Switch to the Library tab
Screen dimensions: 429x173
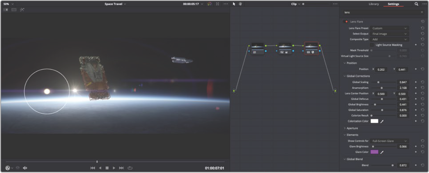point(374,4)
